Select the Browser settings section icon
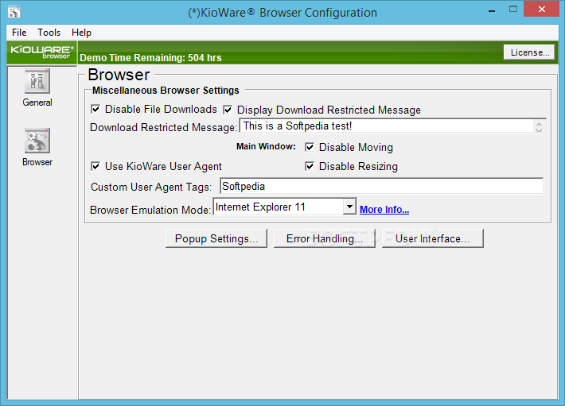 pyautogui.click(x=37, y=141)
